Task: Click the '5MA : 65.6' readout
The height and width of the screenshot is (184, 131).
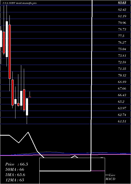Action: [x=15, y=175]
